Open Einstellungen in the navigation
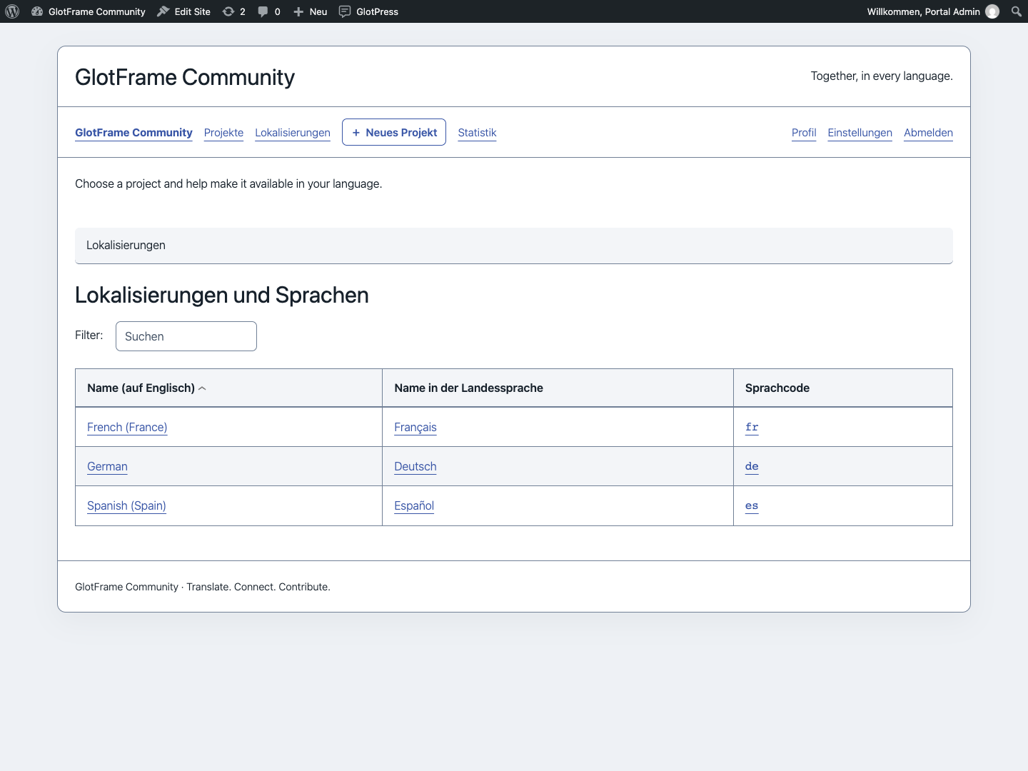 860,133
